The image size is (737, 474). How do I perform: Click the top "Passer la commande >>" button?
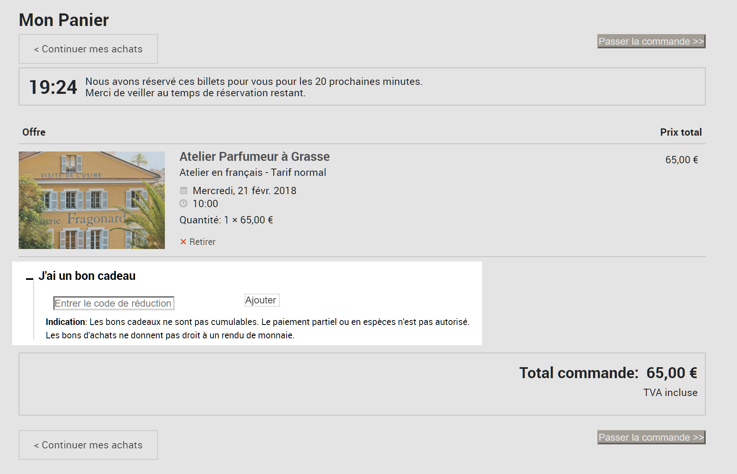click(x=651, y=41)
